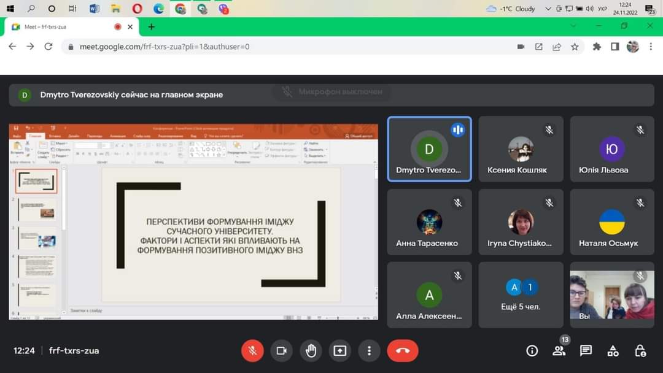Image resolution: width=663 pixels, height=373 pixels.
Task: Open Chrome's three-dot browser menu
Action: [x=651, y=47]
